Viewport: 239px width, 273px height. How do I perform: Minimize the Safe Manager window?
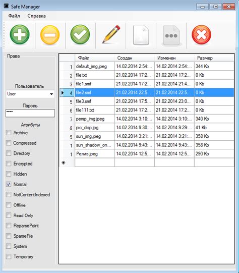tap(203, 7)
